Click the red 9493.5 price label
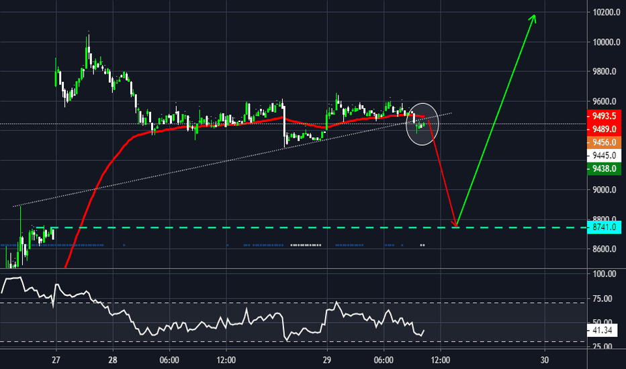Viewport: 626px width, 369px height. 604,115
